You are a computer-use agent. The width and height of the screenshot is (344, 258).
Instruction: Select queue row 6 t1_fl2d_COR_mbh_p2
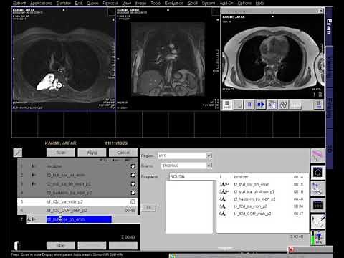coord(77,211)
